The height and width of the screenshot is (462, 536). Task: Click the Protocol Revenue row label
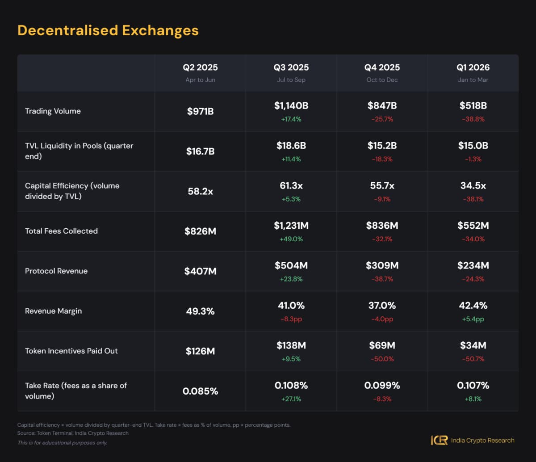56,271
